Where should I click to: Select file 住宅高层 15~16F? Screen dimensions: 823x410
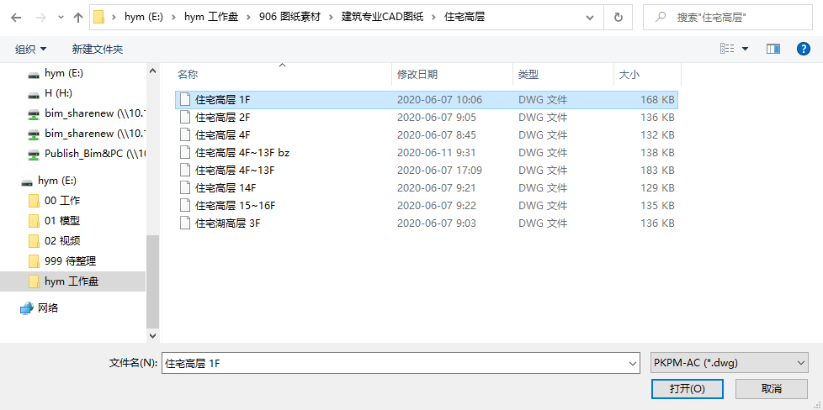(x=426, y=206)
